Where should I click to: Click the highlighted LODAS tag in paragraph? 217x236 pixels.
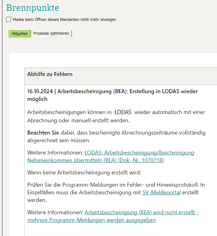(123, 112)
